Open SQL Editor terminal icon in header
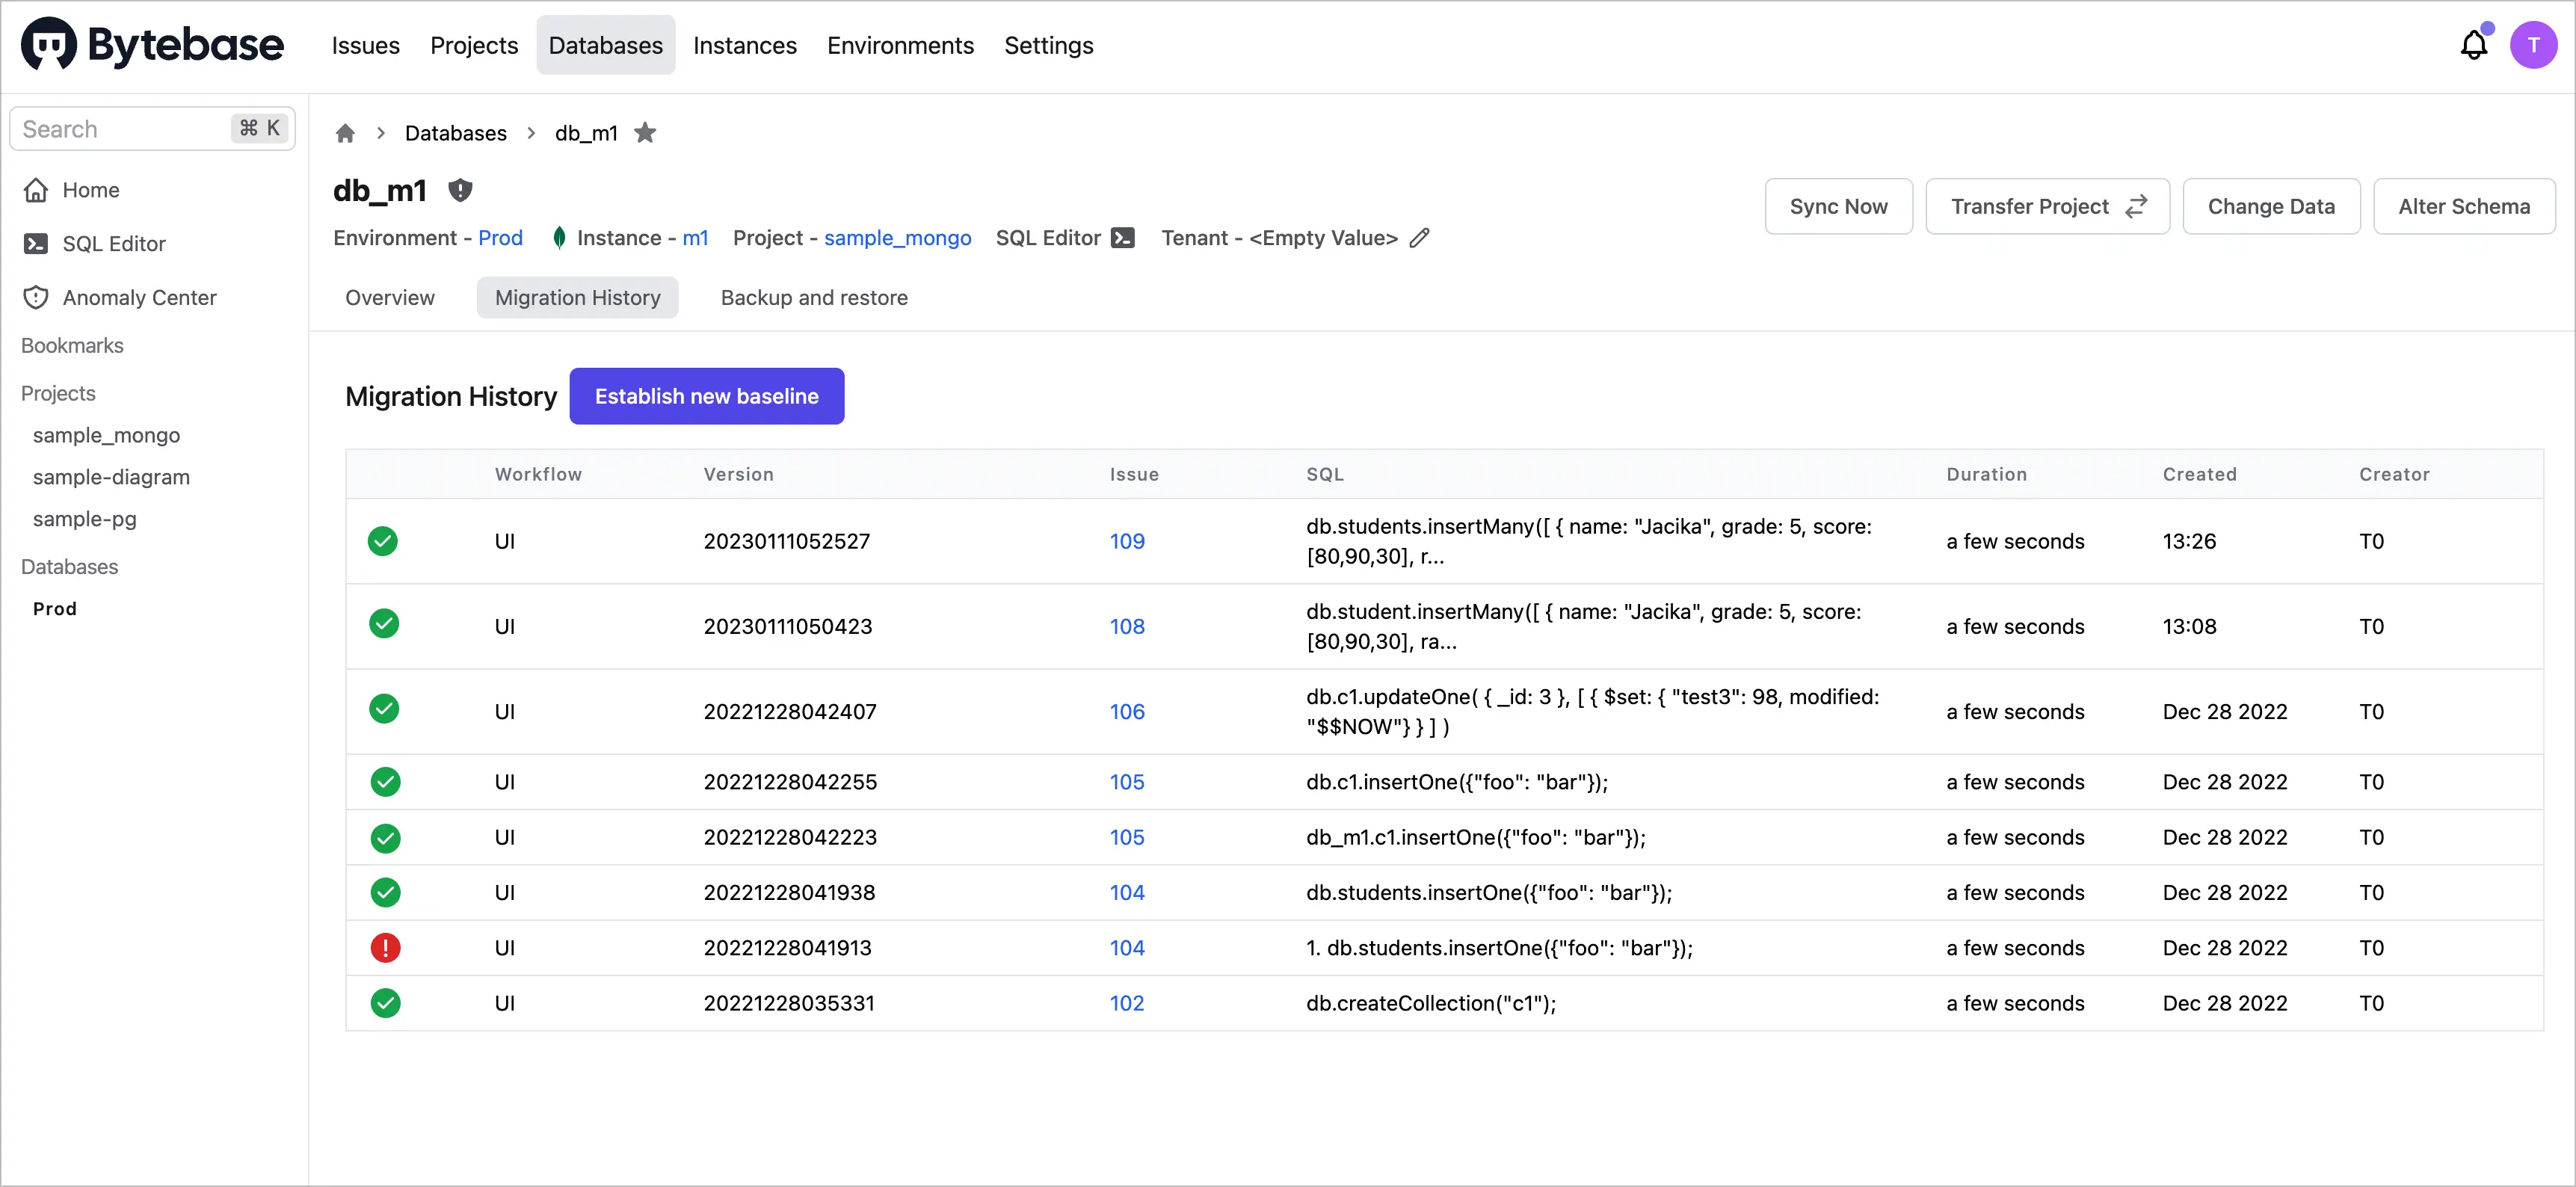Viewport: 2576px width, 1187px height. click(1123, 238)
